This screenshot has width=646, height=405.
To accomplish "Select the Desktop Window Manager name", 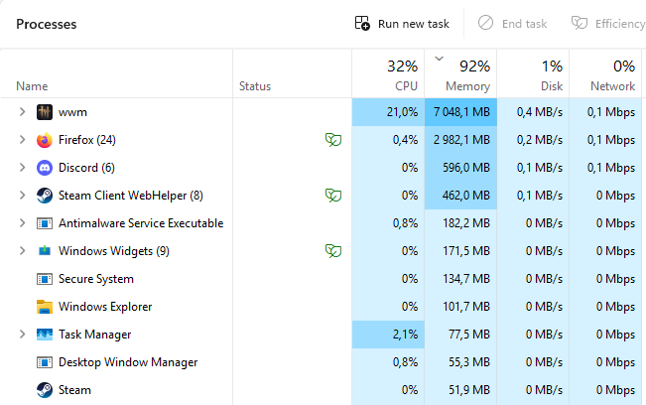I will tap(128, 362).
